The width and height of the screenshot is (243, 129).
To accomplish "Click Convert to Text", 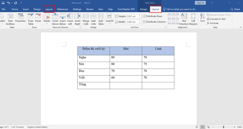I will pyautogui.click(x=216, y=19).
